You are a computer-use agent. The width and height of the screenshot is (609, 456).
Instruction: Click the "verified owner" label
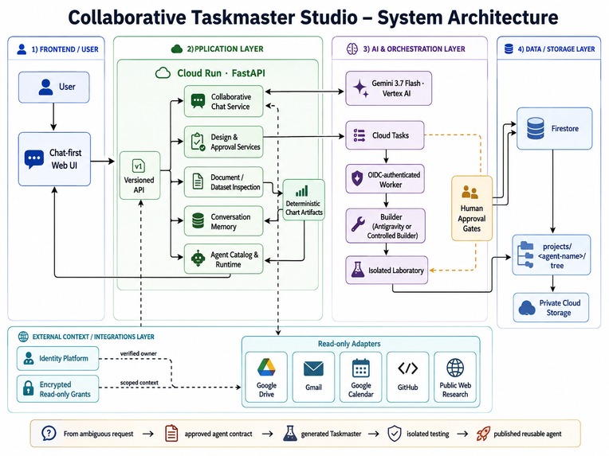pyautogui.click(x=138, y=353)
